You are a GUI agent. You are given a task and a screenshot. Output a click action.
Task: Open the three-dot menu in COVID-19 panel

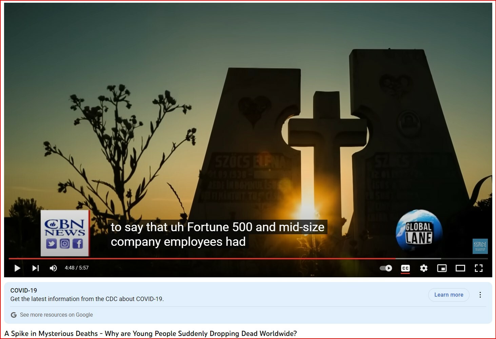click(480, 295)
